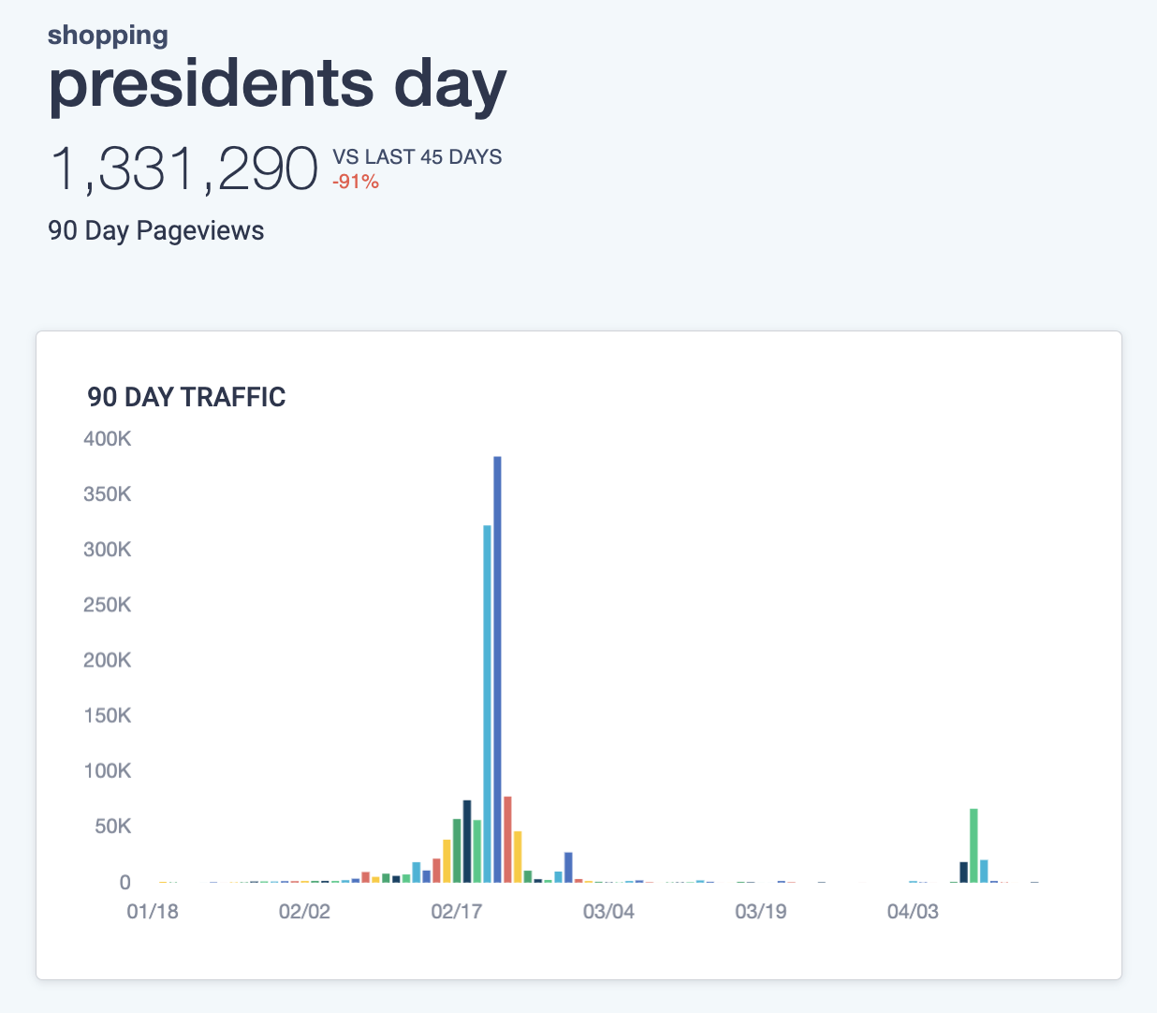Click the 200K y-axis label

pyautogui.click(x=107, y=660)
